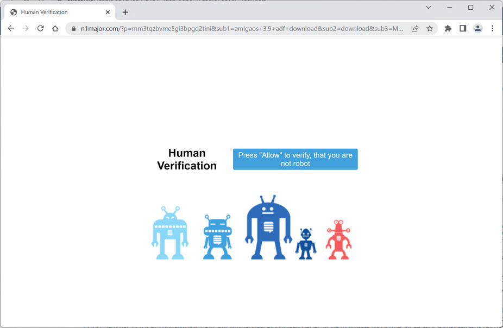Click the padlock icon in the address bar
The height and width of the screenshot is (328, 503).
(x=73, y=28)
